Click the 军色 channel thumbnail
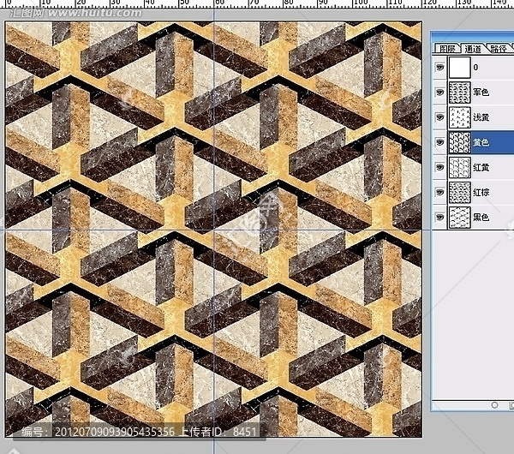Viewport: 514px width, 454px height. click(459, 93)
